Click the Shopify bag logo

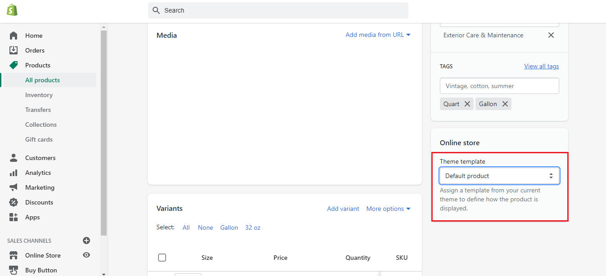pos(12,10)
